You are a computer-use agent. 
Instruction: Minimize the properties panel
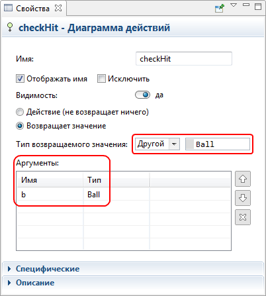(x=246, y=5)
